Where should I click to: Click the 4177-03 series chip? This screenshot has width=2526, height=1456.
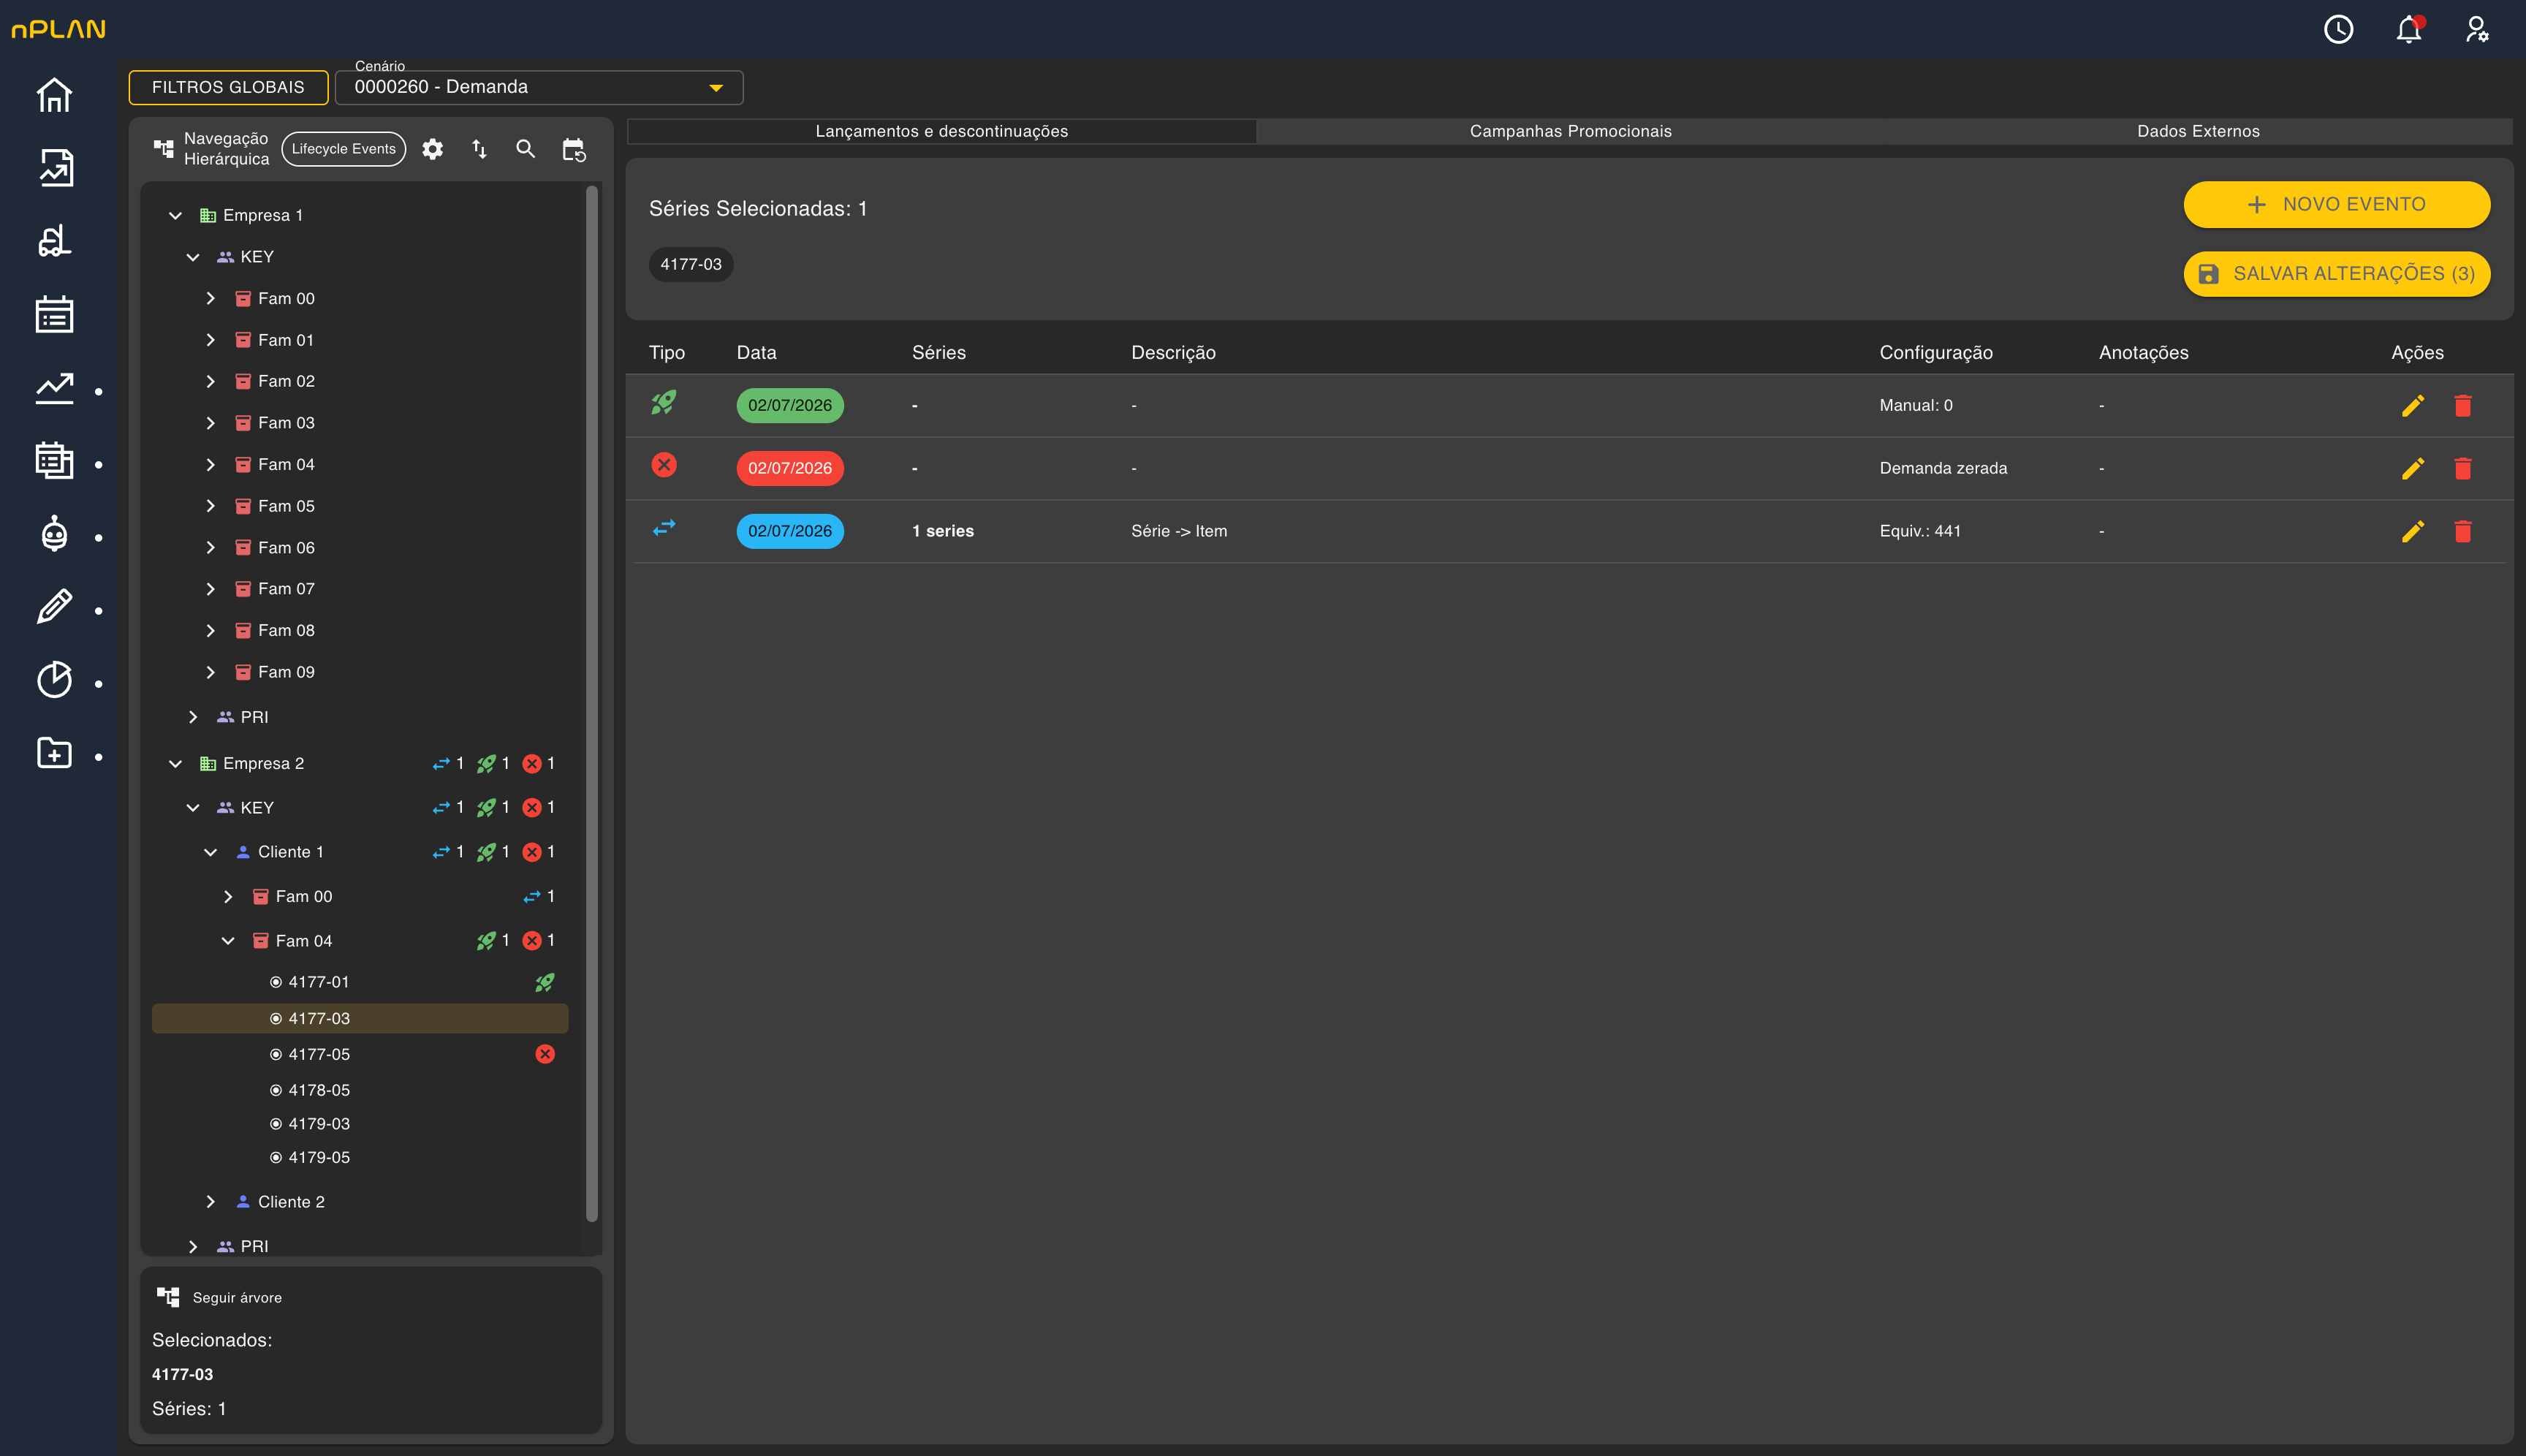tap(690, 264)
